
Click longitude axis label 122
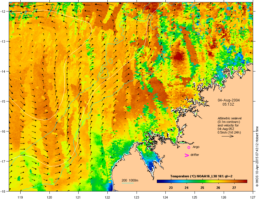107,197
